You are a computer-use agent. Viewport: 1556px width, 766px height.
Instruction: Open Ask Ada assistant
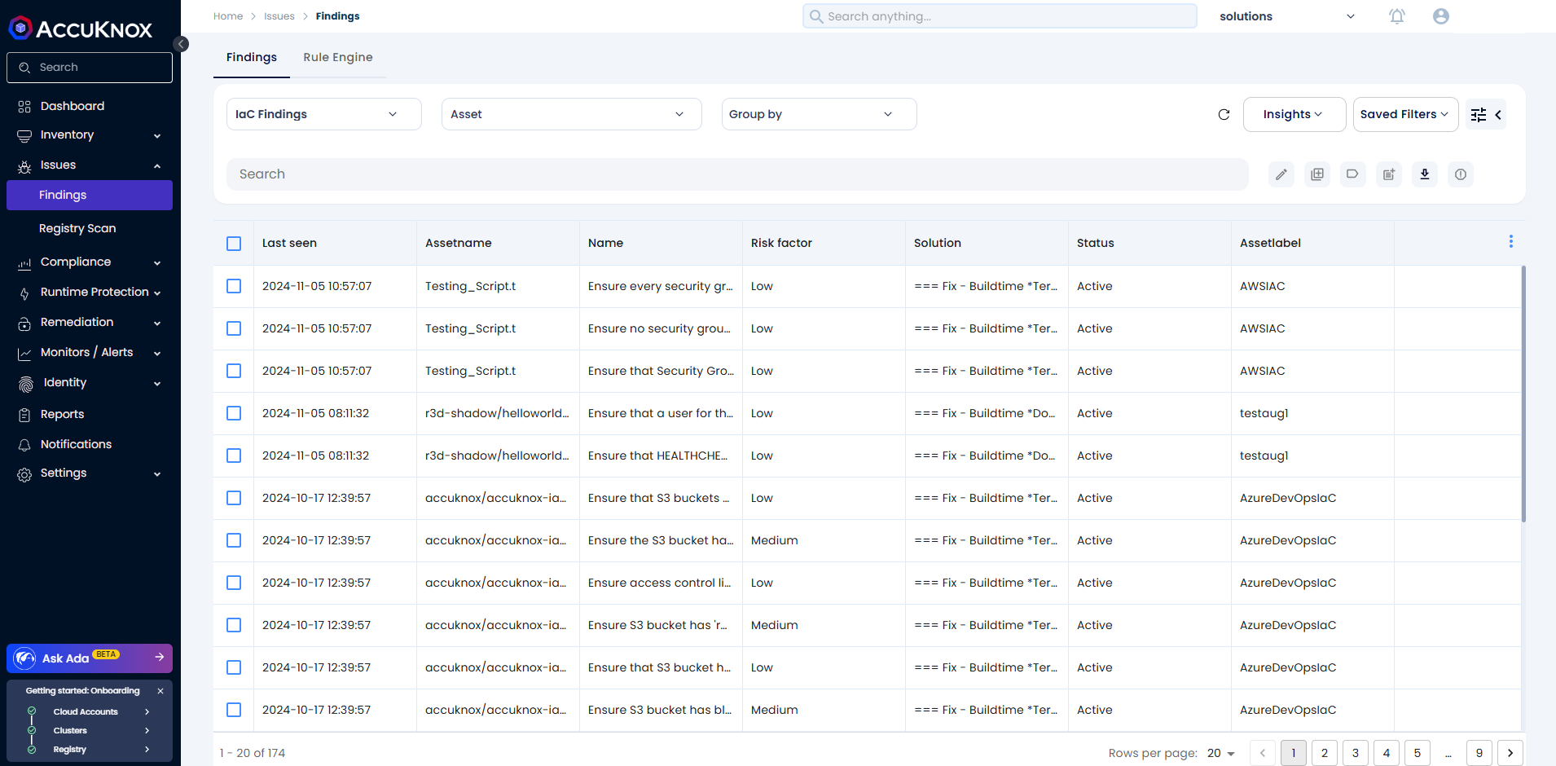90,658
